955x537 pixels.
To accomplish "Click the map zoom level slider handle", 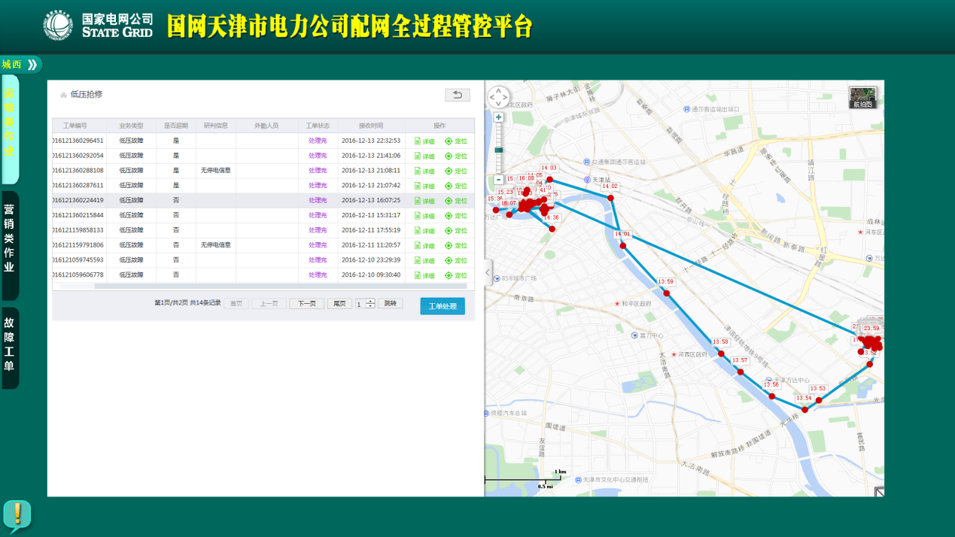I will [x=498, y=150].
